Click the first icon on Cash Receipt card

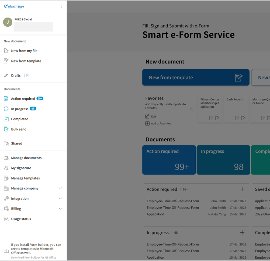pyautogui.click(x=237, y=118)
